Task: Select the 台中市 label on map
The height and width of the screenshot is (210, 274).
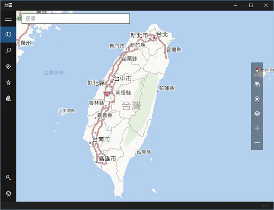Action: coord(123,79)
